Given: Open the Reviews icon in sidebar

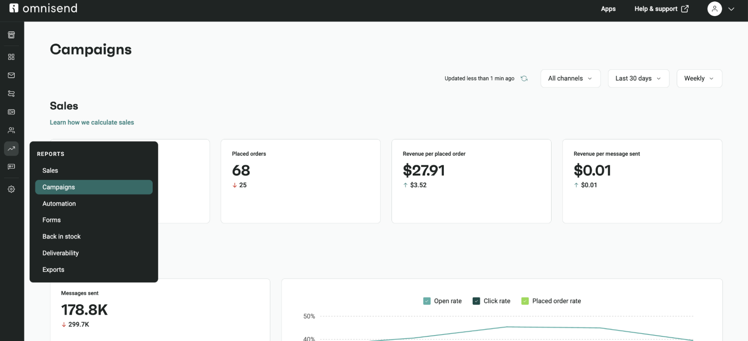Looking at the screenshot, I should tap(11, 166).
